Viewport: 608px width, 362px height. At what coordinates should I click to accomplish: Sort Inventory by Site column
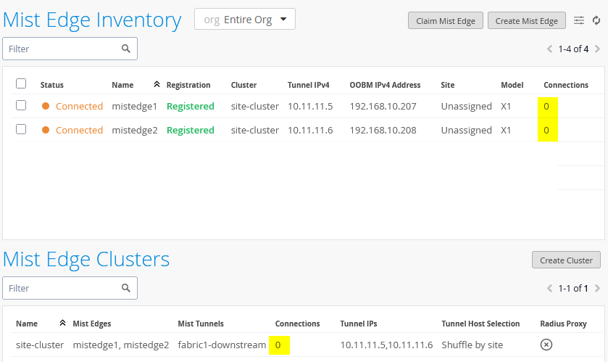click(x=447, y=85)
